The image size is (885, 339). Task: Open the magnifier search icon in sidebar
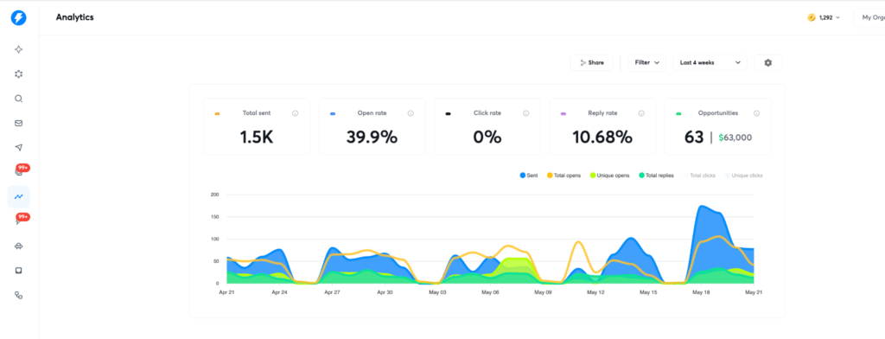tap(19, 99)
